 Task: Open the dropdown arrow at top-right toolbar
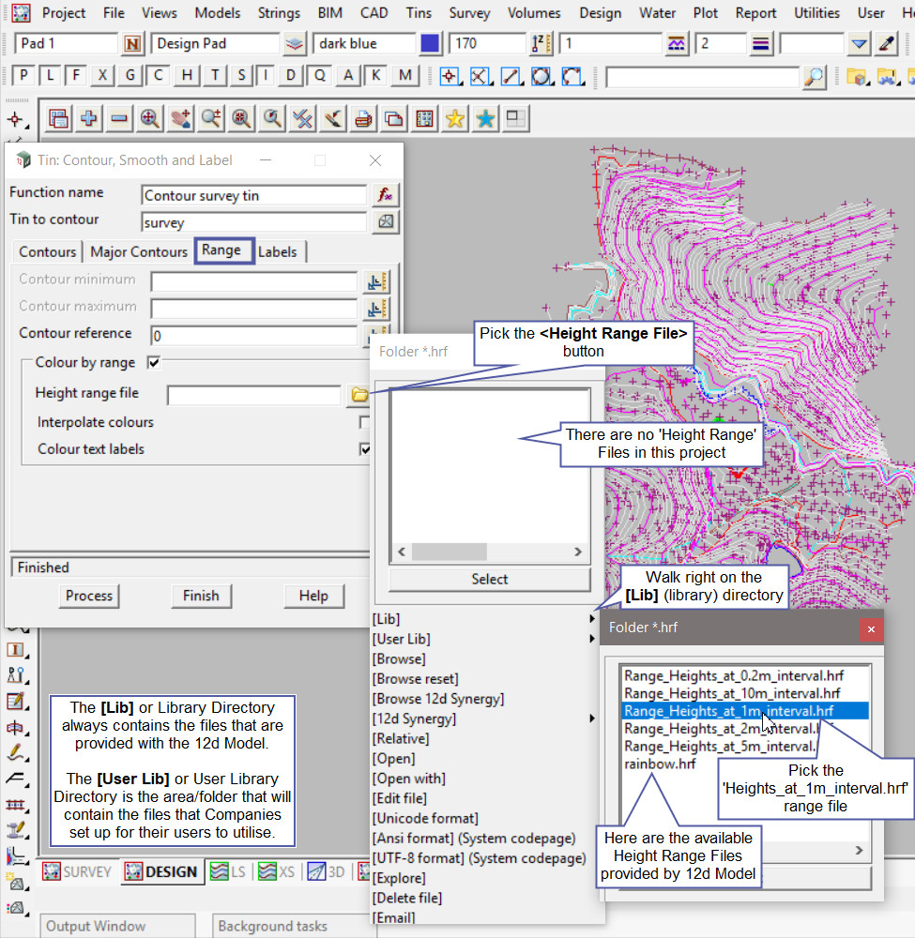(x=859, y=44)
